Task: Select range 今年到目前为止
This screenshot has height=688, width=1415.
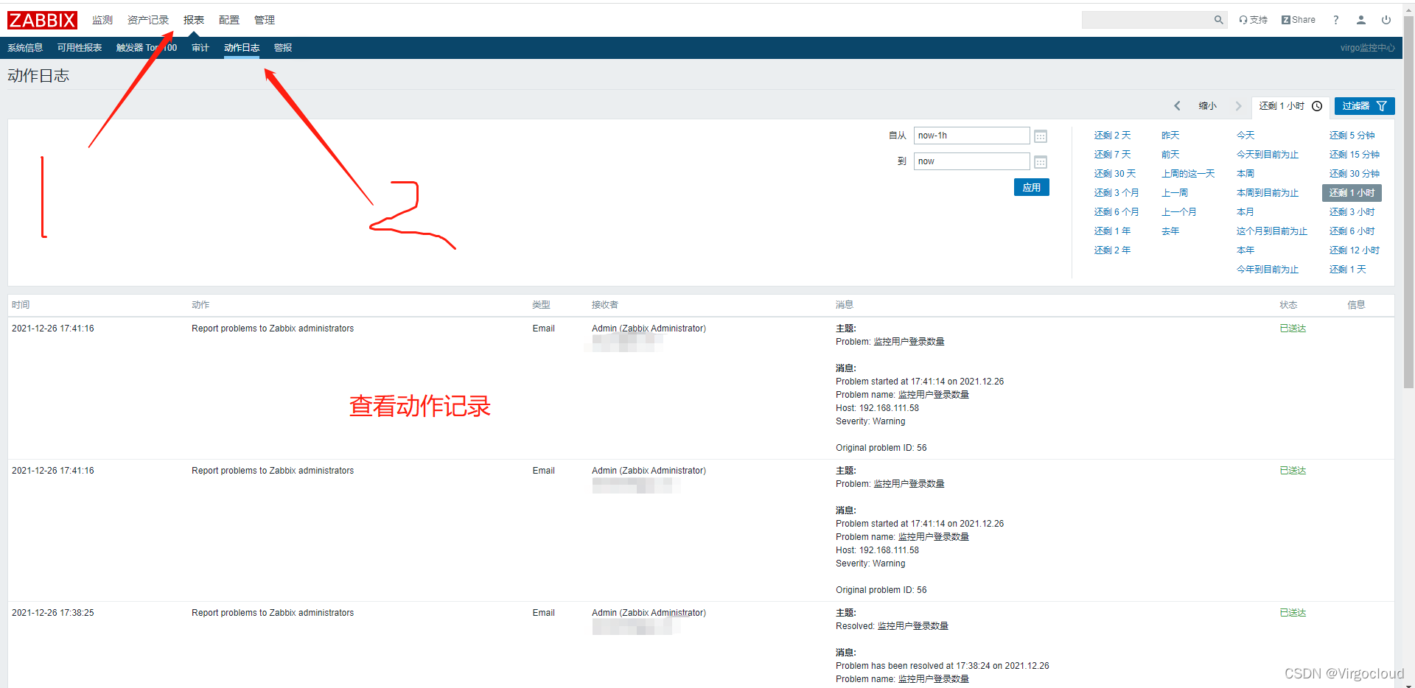Action: pos(1268,270)
